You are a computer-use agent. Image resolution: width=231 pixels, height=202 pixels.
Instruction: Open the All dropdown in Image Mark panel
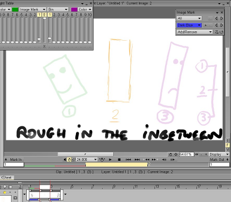[189, 18]
